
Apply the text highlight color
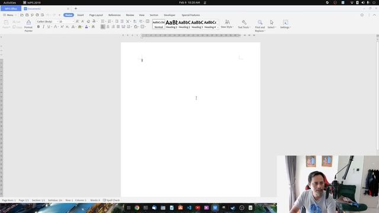79,27
